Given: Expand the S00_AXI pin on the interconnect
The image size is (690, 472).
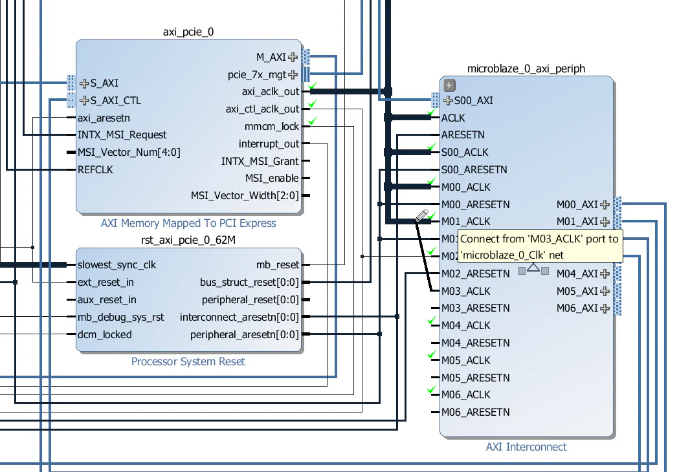Looking at the screenshot, I should [x=449, y=100].
